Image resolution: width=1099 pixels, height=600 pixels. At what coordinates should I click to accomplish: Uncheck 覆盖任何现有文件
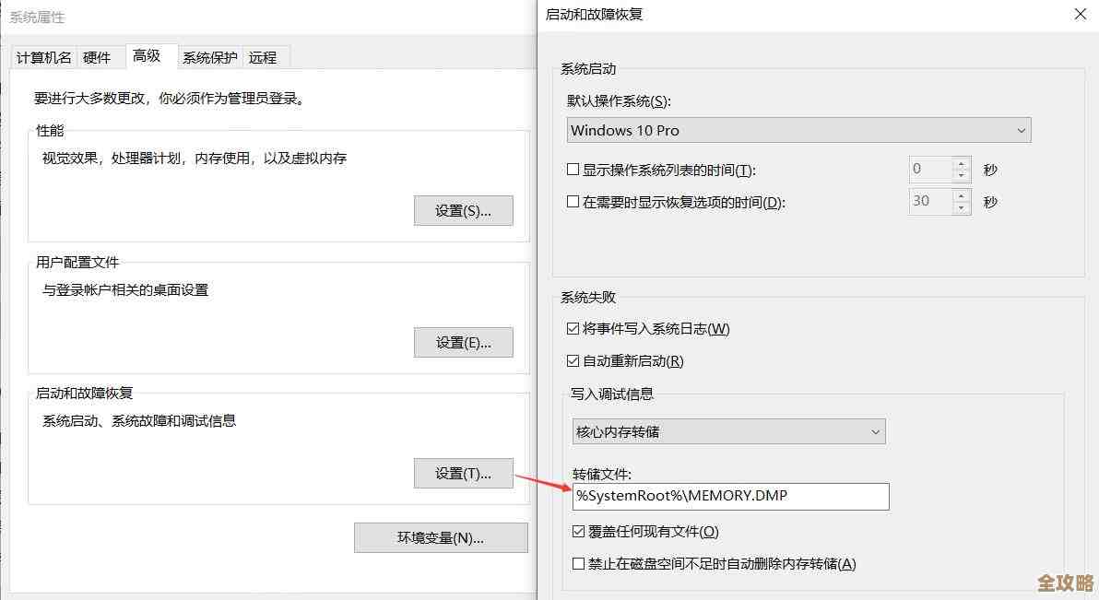coord(578,531)
